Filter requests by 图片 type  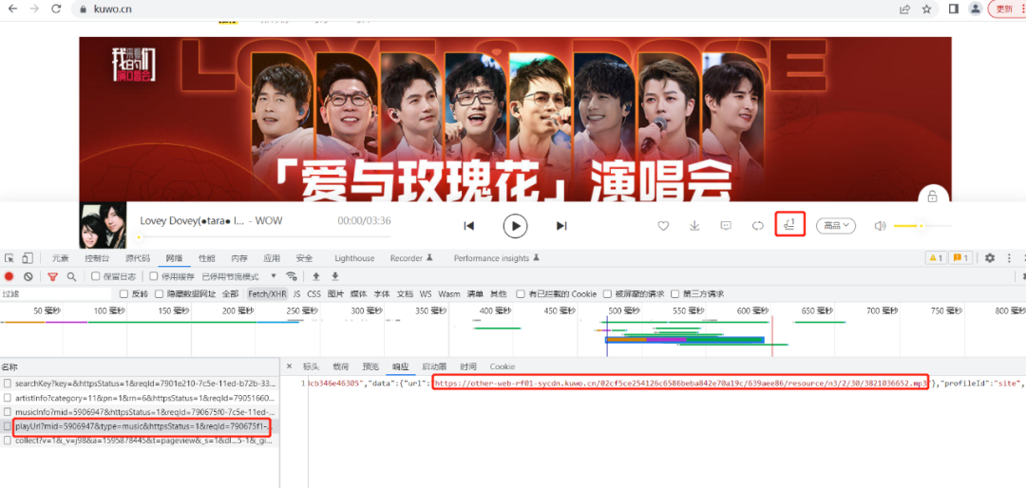(x=335, y=293)
